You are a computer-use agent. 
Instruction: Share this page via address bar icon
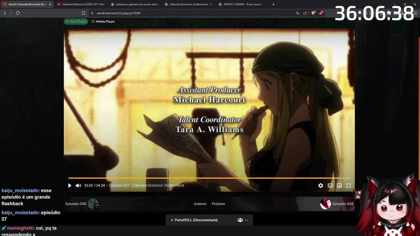pyautogui.click(x=305, y=13)
